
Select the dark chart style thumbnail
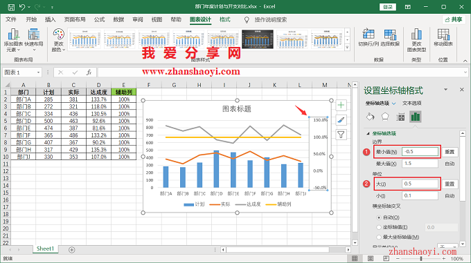coord(258,39)
